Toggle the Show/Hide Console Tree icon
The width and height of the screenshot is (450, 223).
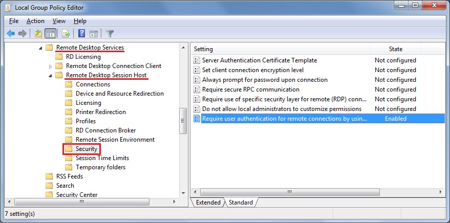50,34
